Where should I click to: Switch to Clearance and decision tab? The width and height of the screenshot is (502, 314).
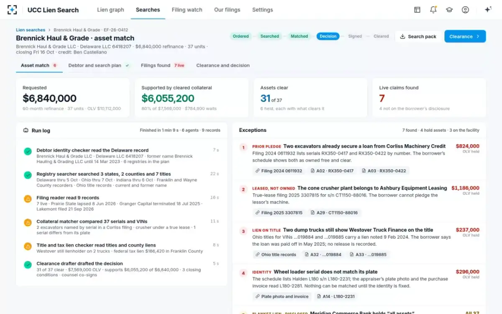click(223, 65)
